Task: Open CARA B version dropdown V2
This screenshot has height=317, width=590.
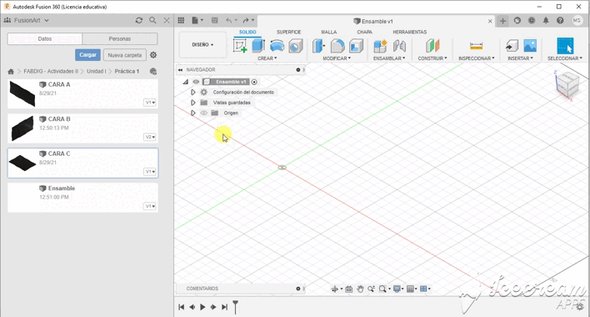Action: click(x=150, y=137)
